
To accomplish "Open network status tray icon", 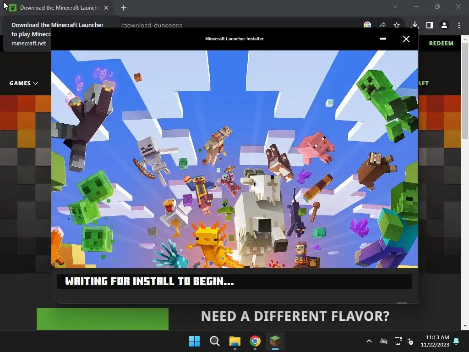I will tap(398, 341).
